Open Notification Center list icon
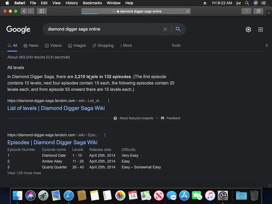 (x=263, y=3)
